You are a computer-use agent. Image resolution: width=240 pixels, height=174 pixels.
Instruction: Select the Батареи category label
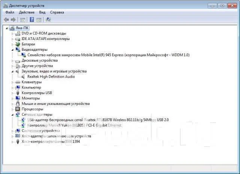click(x=28, y=44)
